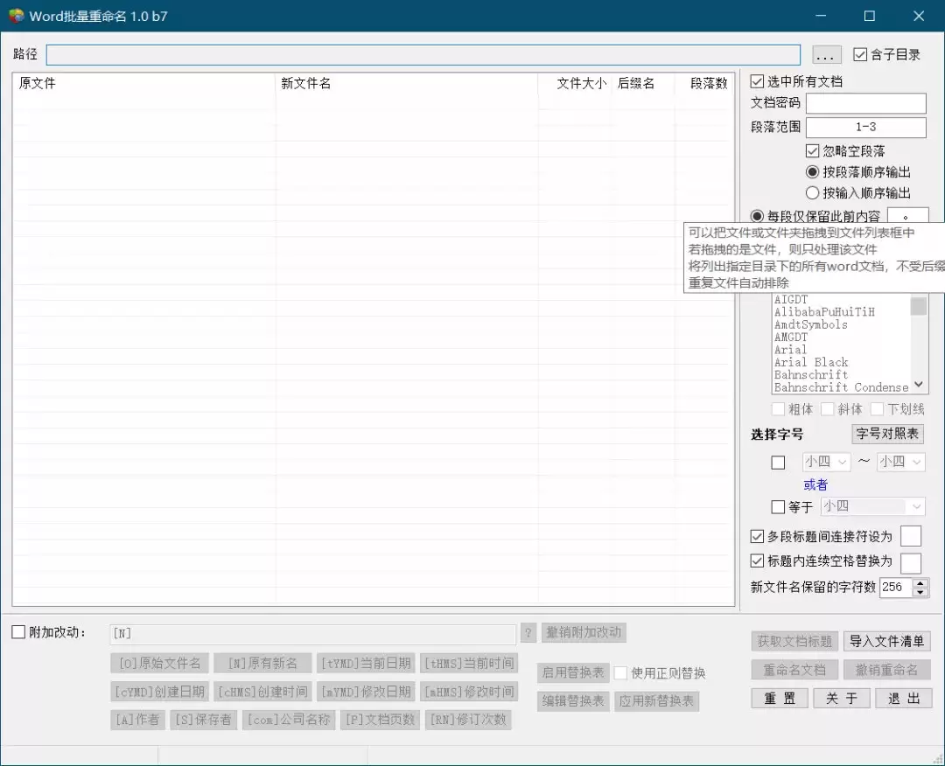Viewport: 945px width, 766px height.
Task: Insert [O]原始文件名 tag
Action: click(x=160, y=663)
